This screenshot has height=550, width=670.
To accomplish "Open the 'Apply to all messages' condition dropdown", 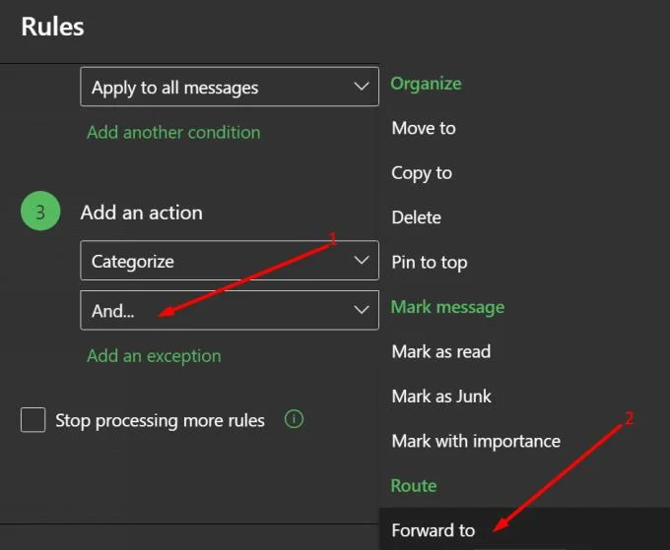I will pyautogui.click(x=229, y=87).
